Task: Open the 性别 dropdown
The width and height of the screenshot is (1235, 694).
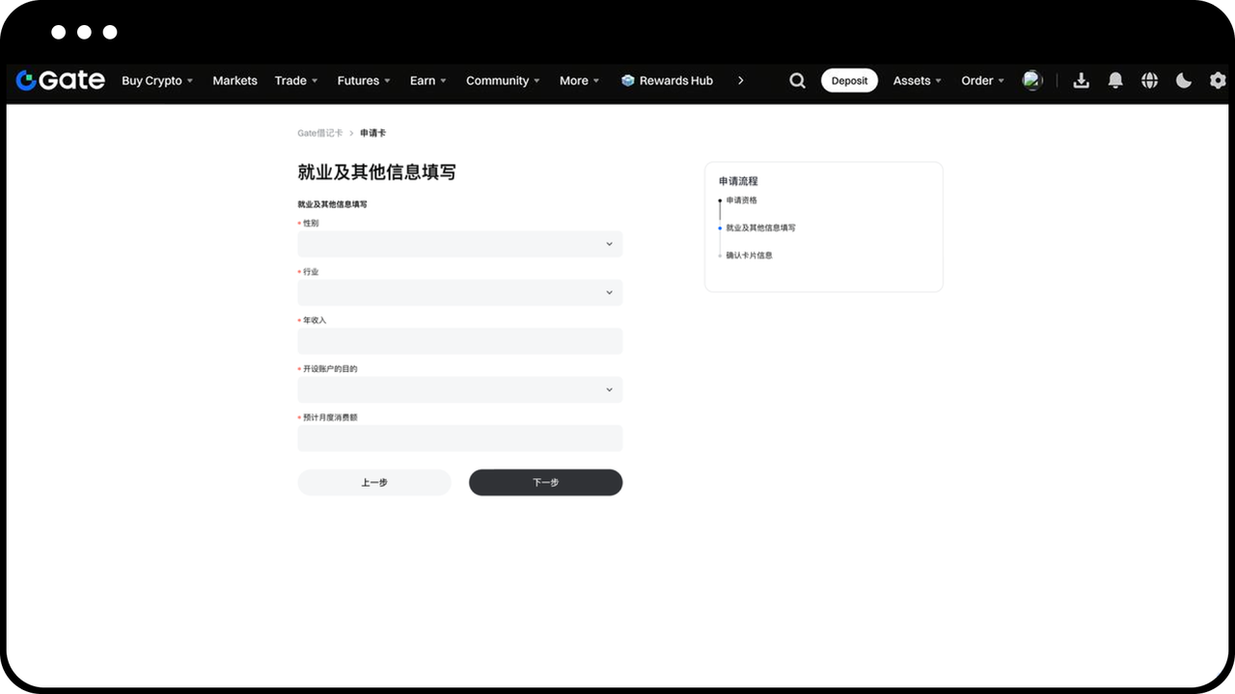Action: coord(460,244)
